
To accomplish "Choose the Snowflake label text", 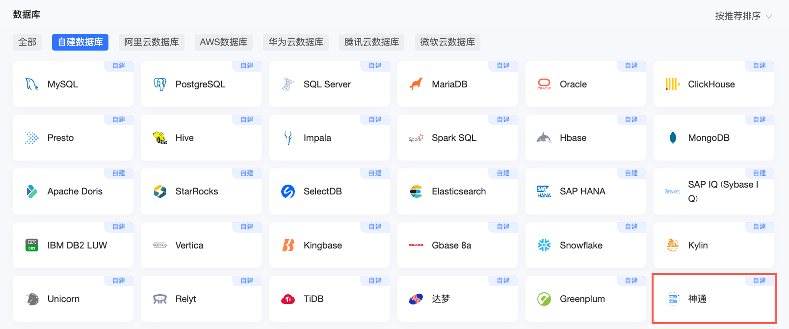I will point(581,245).
